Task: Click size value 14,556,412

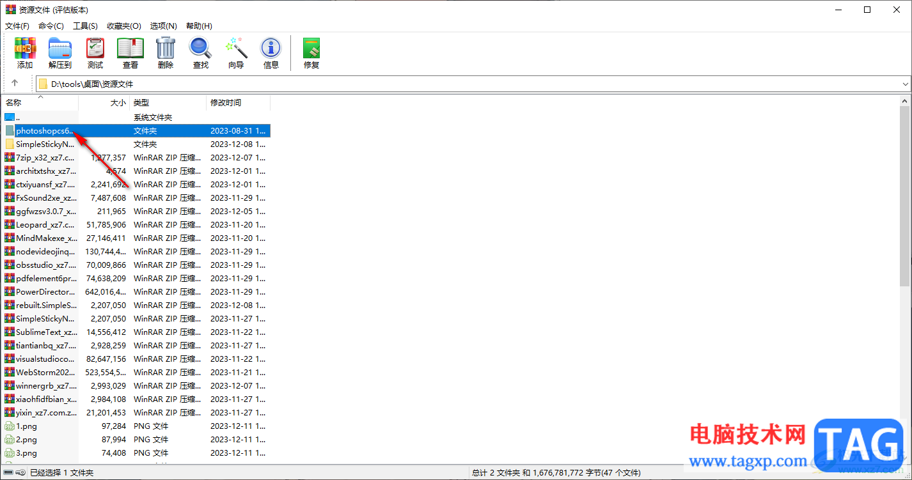Action: 106,332
